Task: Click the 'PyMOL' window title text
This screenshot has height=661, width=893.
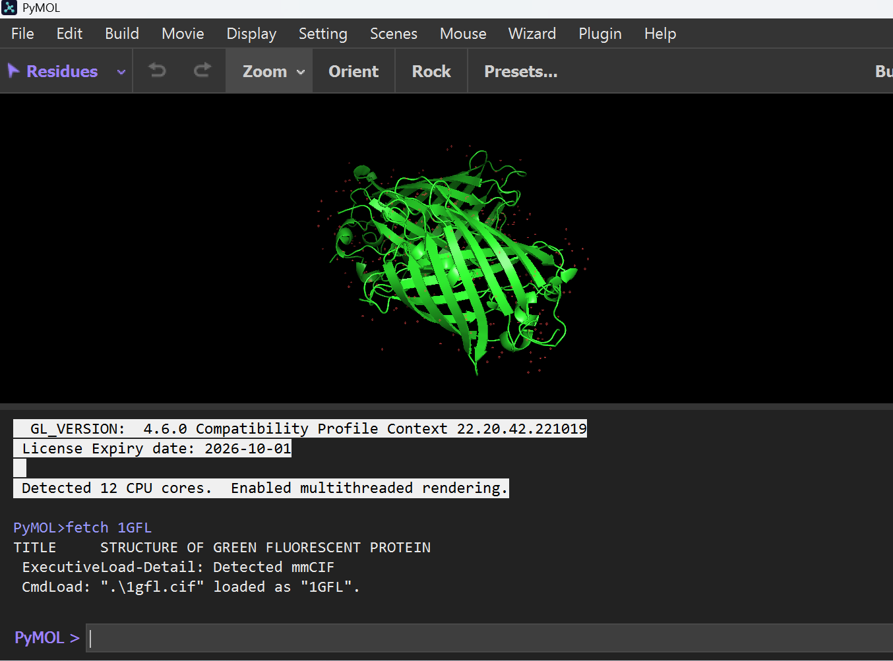Action: coord(41,8)
